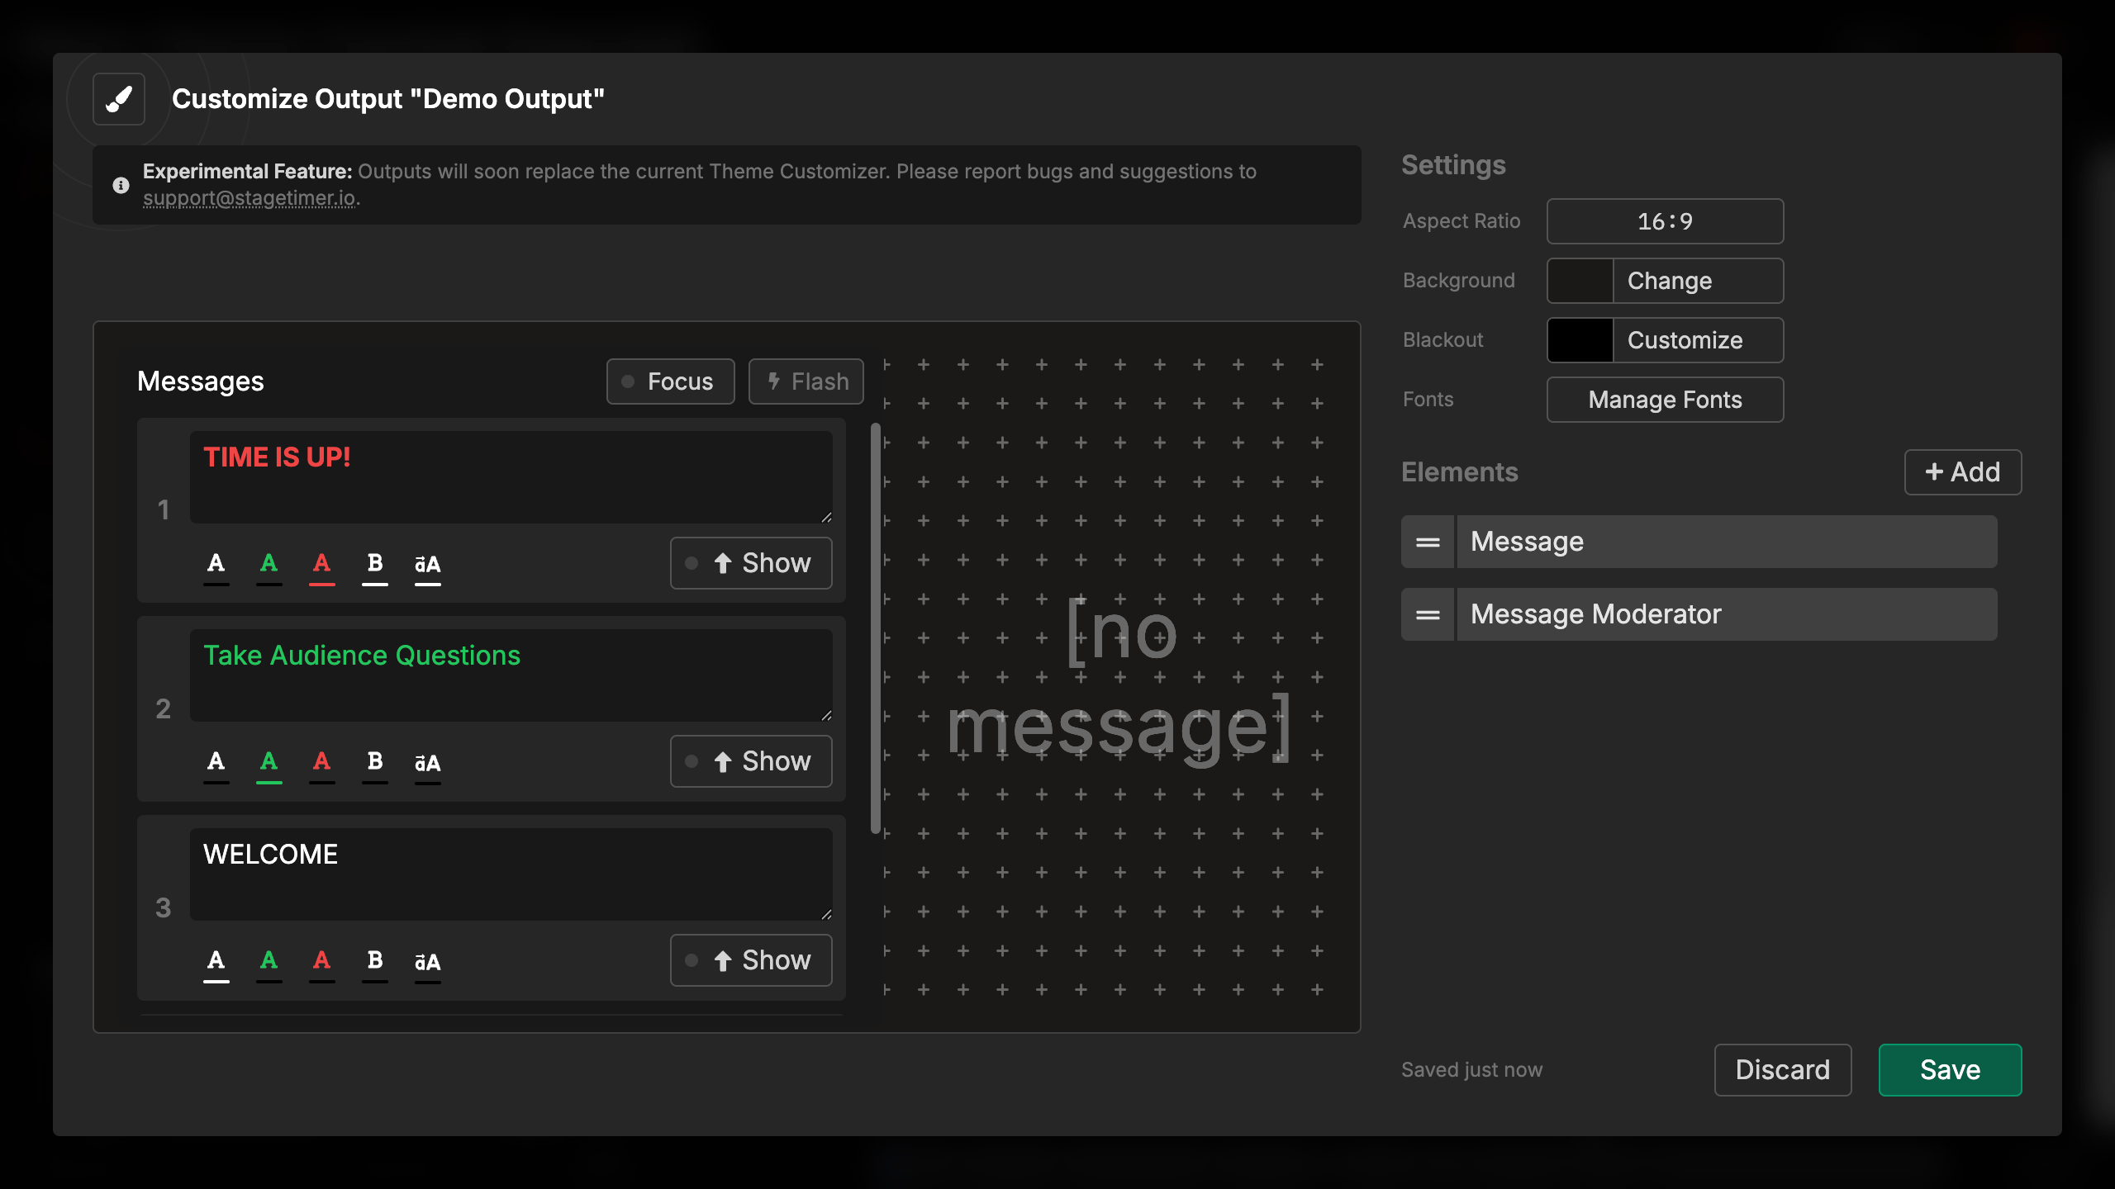
Task: Grab the drag handle of Message element
Action: (1427, 541)
